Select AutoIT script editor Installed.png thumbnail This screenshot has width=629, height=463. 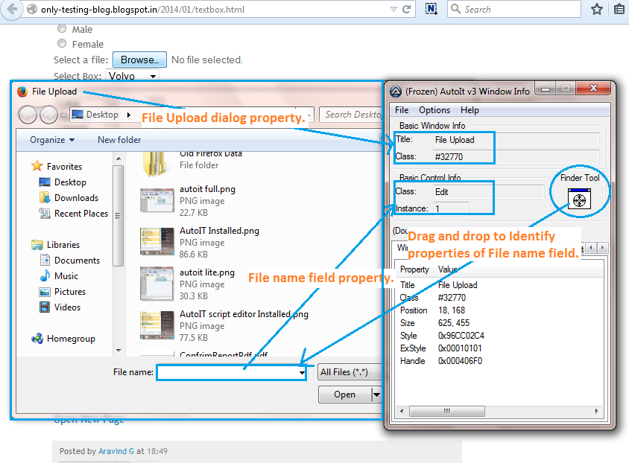tap(157, 325)
